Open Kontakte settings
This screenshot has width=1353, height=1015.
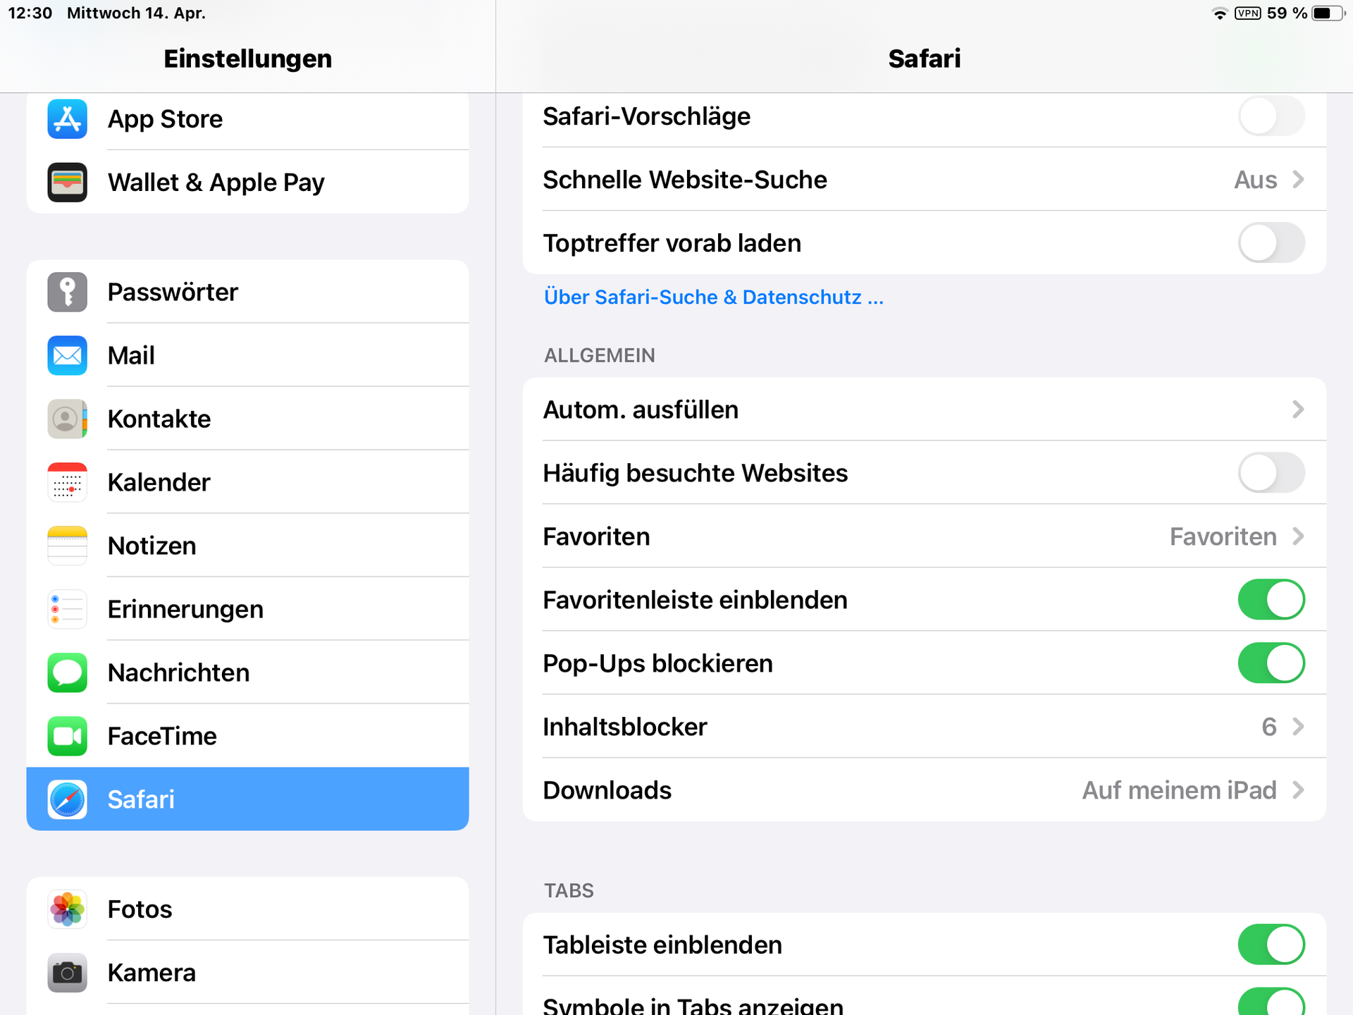247,419
